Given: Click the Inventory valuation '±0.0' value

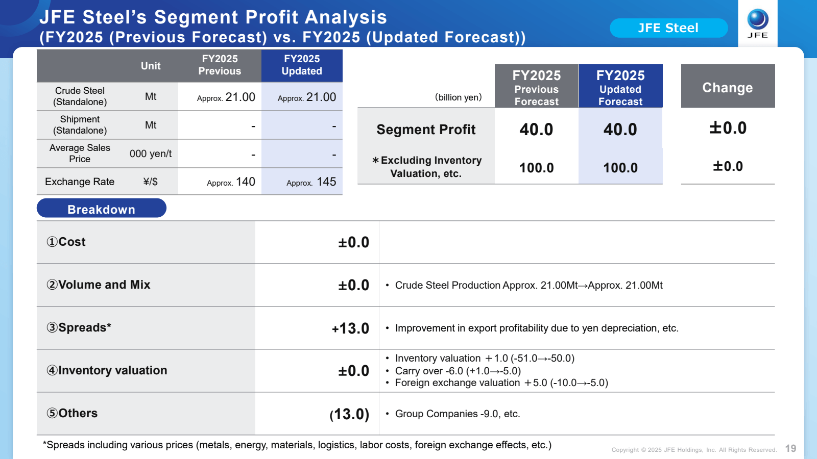Looking at the screenshot, I should (x=353, y=371).
